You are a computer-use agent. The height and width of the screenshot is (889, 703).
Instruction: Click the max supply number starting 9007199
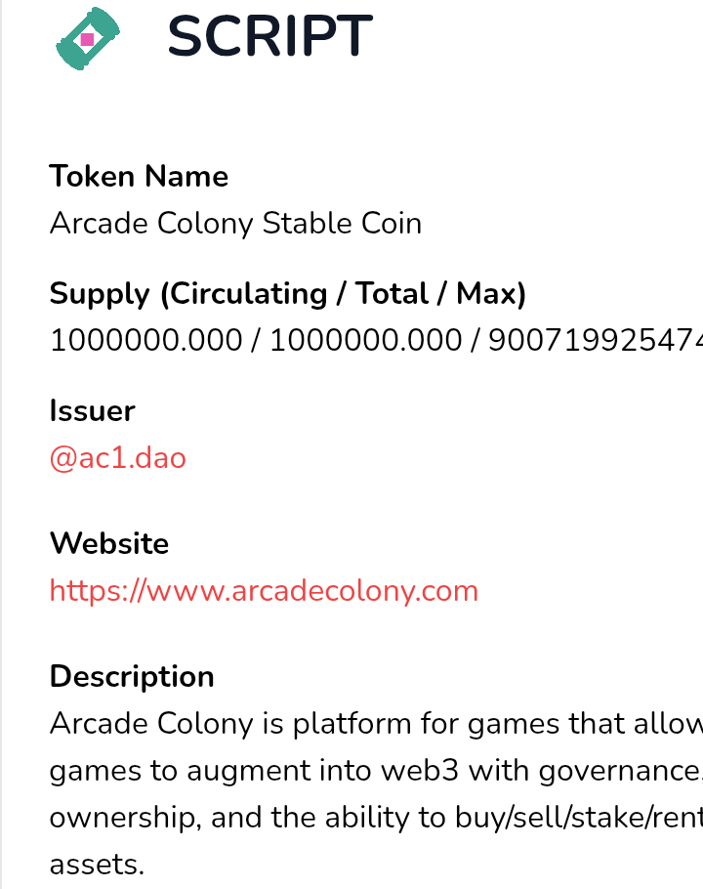pos(596,341)
